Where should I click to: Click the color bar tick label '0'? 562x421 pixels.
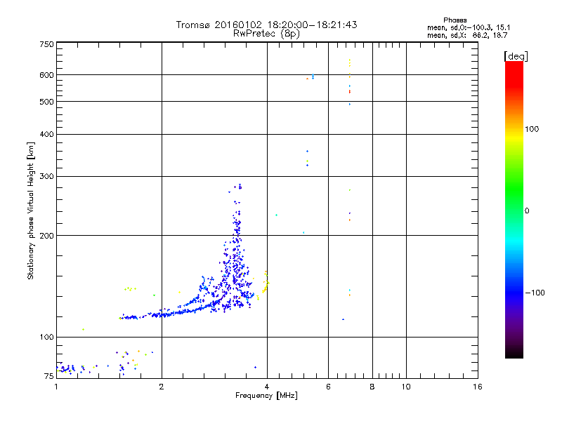(527, 211)
